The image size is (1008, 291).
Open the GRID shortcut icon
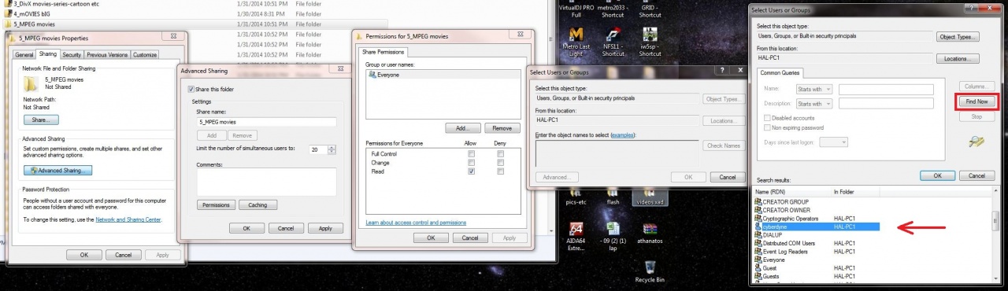tap(650, 9)
